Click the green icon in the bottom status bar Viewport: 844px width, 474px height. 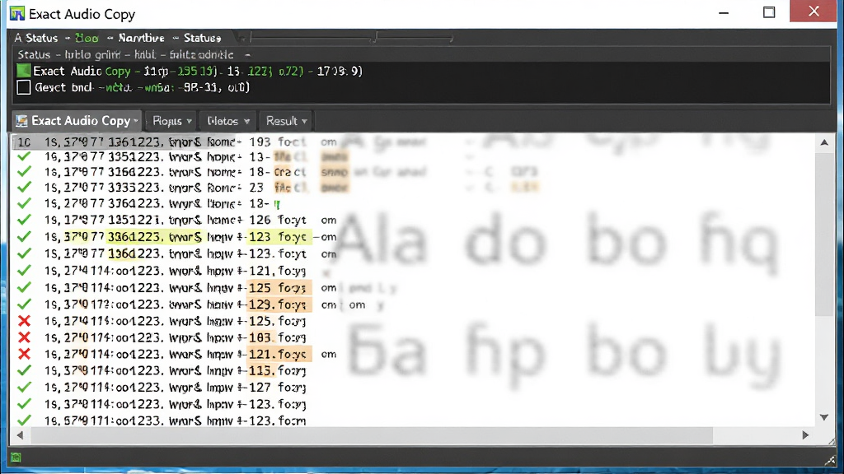click(x=16, y=458)
